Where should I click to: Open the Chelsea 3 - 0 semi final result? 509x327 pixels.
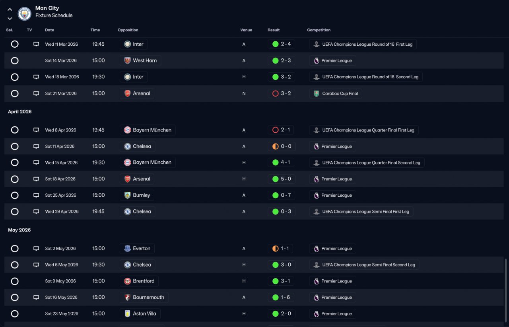(x=282, y=265)
